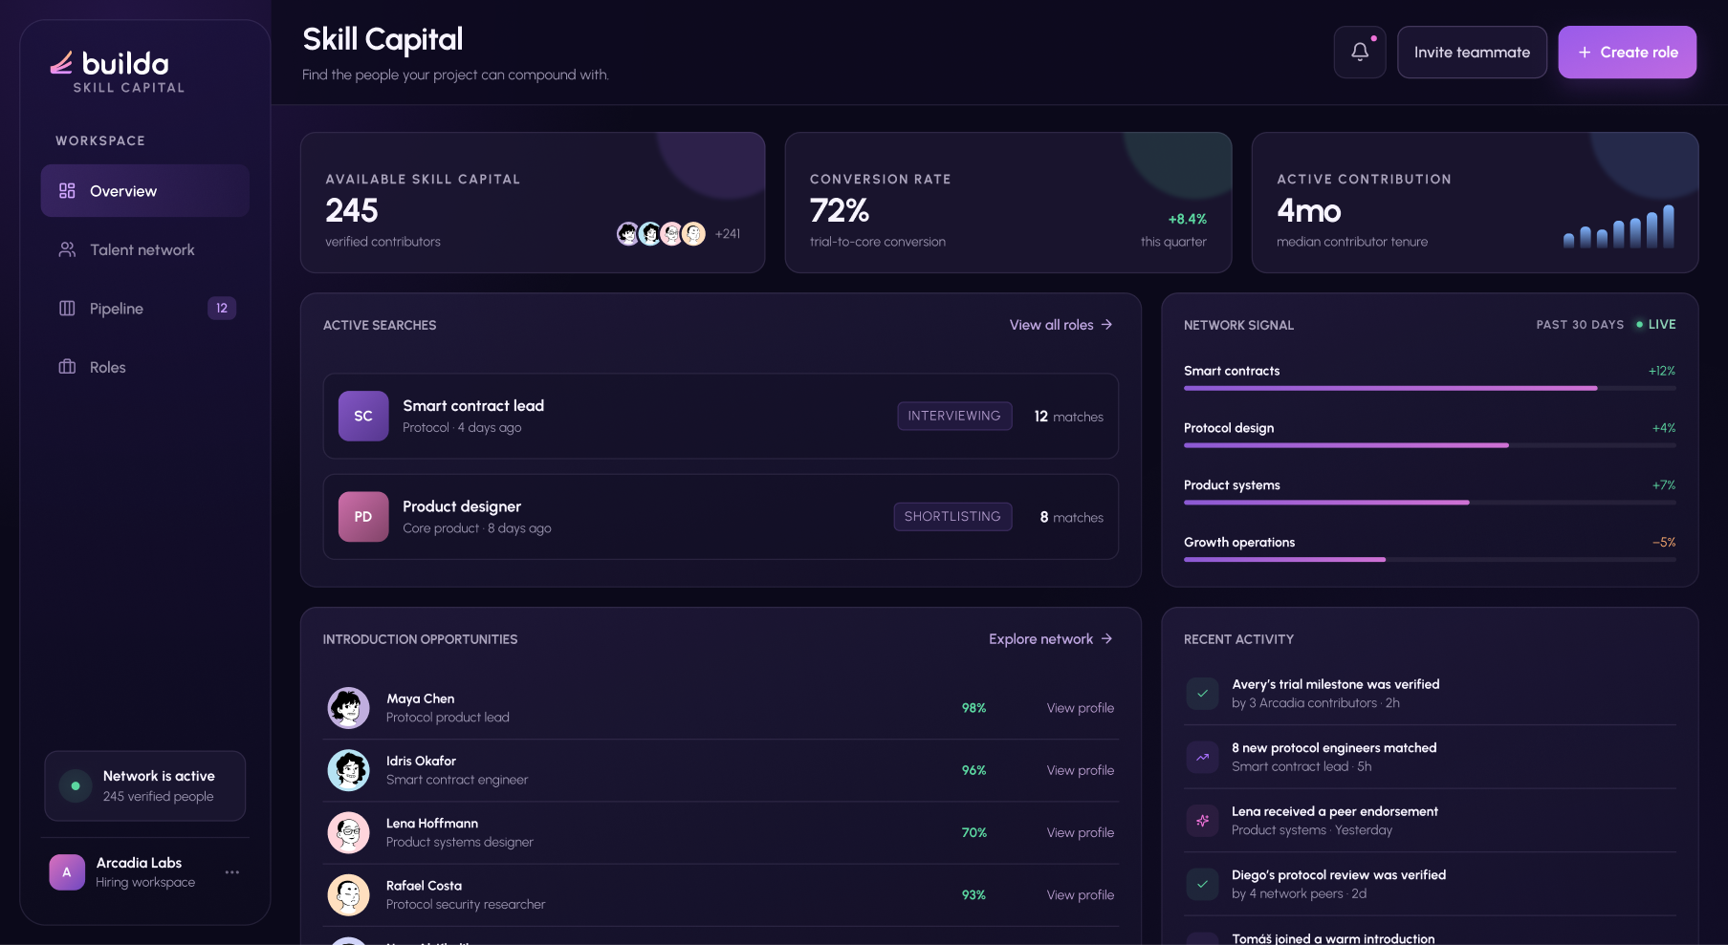Click Lena Hoffmann's avatar
This screenshot has width=1728, height=945.
pos(348,832)
